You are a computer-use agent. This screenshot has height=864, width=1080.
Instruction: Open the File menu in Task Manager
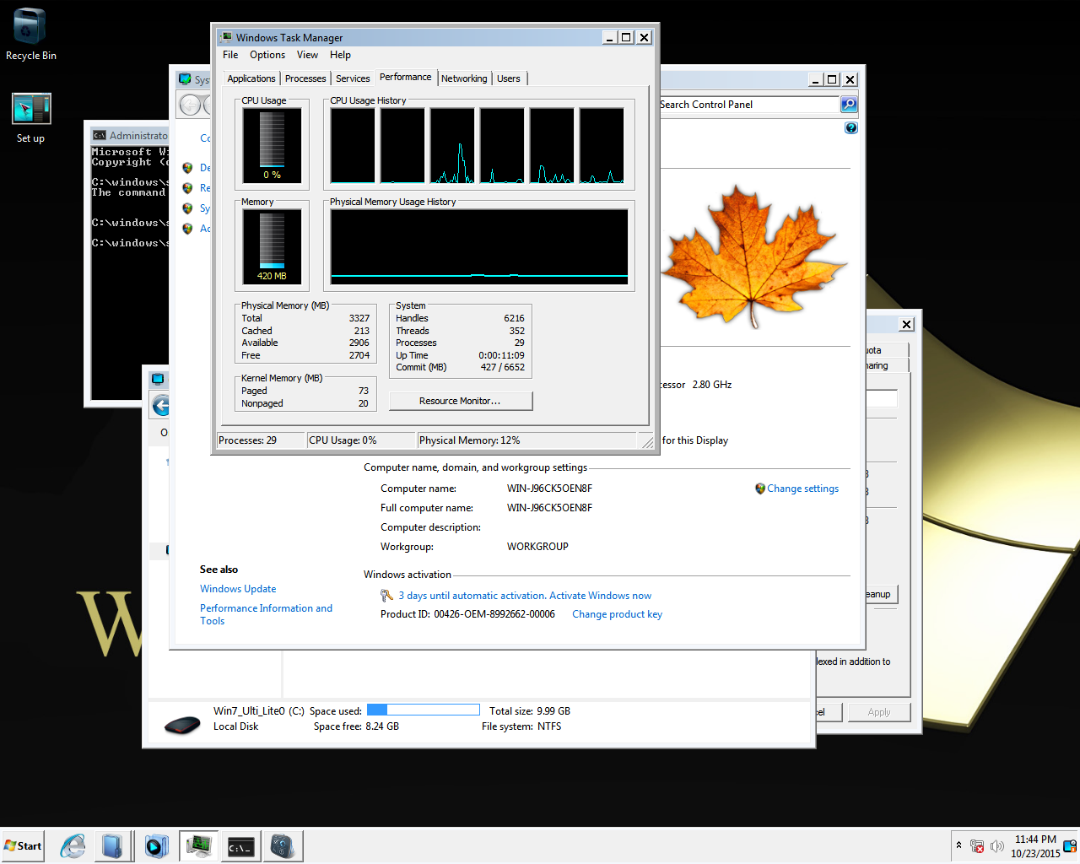230,55
